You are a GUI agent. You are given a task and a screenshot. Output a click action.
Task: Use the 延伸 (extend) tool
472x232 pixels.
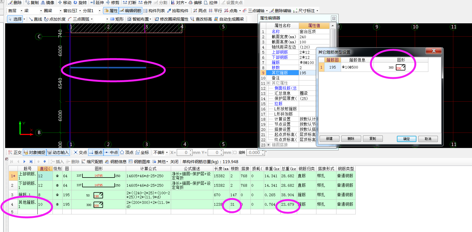pyautogui.click(x=97, y=2)
